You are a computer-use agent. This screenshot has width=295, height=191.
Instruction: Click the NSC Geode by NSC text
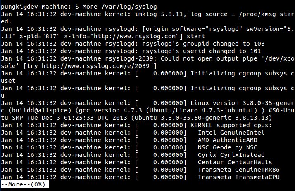click(227, 147)
